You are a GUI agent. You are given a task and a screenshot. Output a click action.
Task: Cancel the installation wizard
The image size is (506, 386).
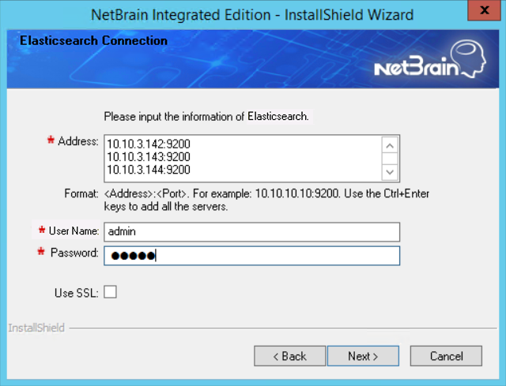point(446,356)
